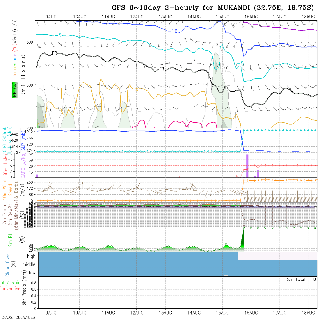Viewport: 320px width, 320px height.
Task: Click the tall purple CAPE bar near 16AUG
Action: [x=248, y=166]
